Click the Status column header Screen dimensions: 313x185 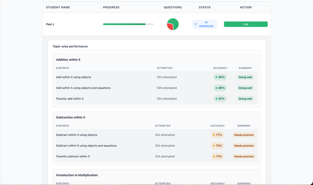pyautogui.click(x=205, y=7)
